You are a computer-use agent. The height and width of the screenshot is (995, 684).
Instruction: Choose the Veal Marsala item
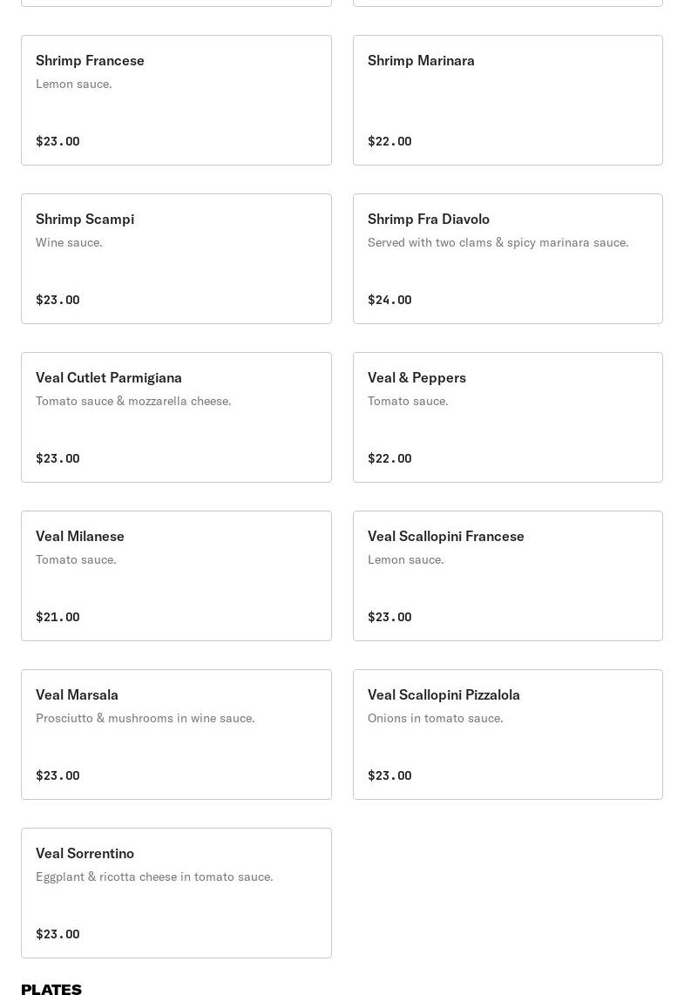click(176, 734)
